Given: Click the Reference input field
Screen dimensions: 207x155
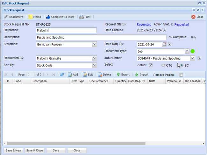Looking at the screenshot, I should 66,30.
